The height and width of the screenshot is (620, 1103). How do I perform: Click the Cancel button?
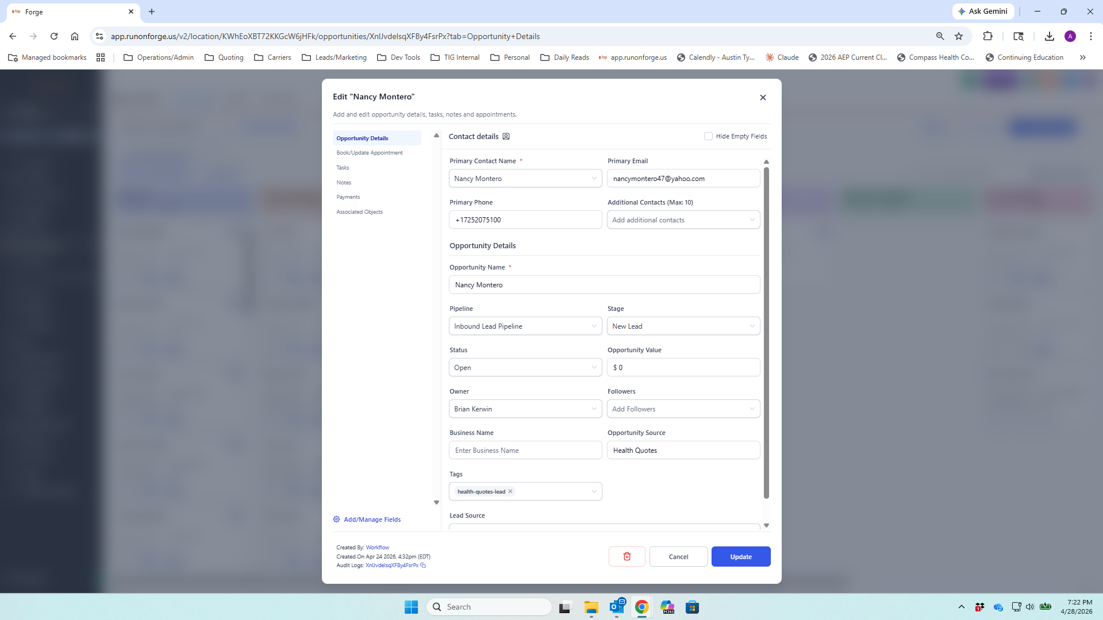pos(678,556)
